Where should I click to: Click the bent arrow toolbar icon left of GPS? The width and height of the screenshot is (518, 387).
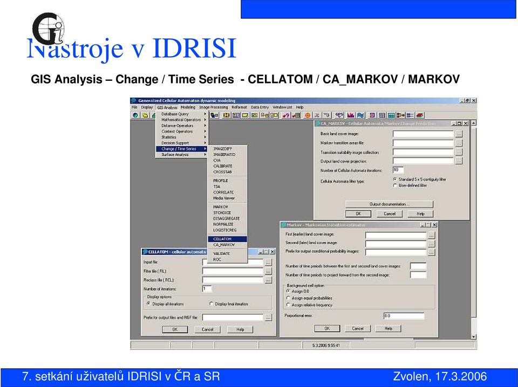tap(327, 115)
